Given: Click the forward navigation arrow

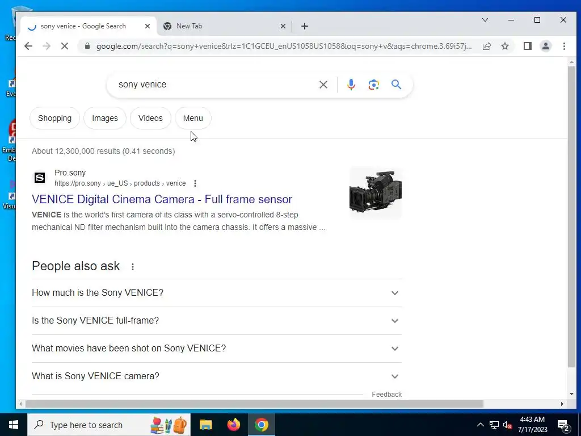Looking at the screenshot, I should pos(47,46).
